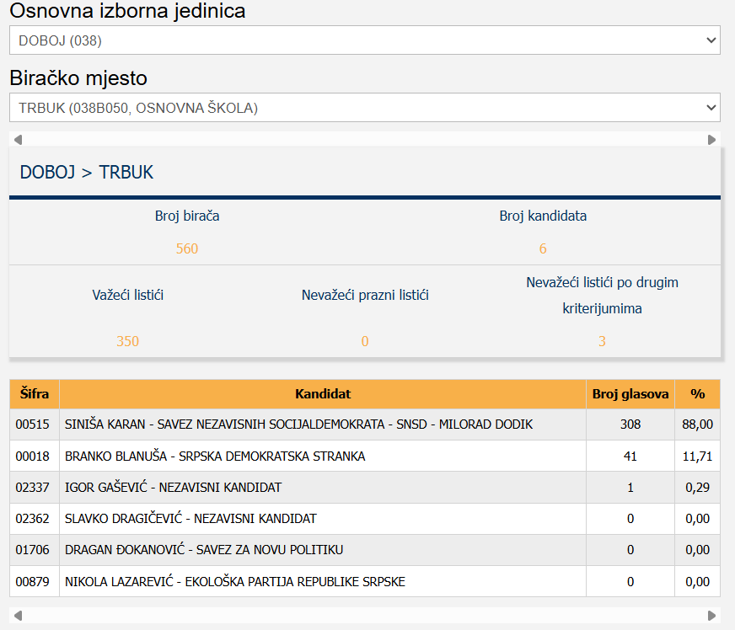Click the Broj birača value 560
Image resolution: width=735 pixels, height=630 pixels.
click(x=187, y=248)
